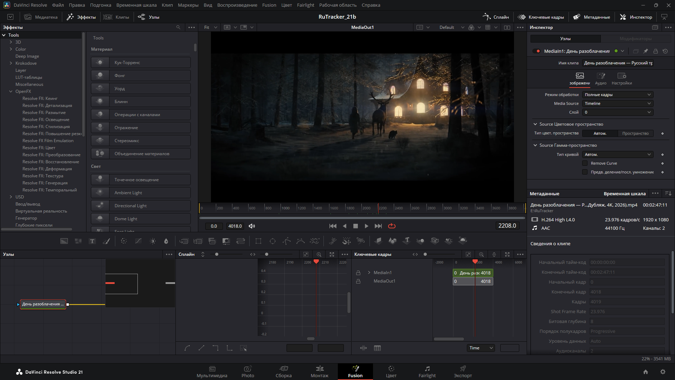Add a Merge node from the toolbar
This screenshot has width=675, height=380.
click(x=184, y=241)
